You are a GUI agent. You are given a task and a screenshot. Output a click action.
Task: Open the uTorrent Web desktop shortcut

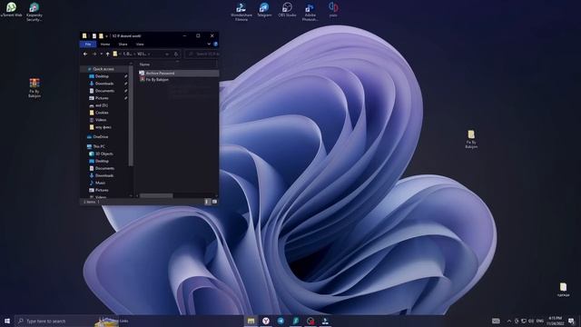(x=12, y=10)
